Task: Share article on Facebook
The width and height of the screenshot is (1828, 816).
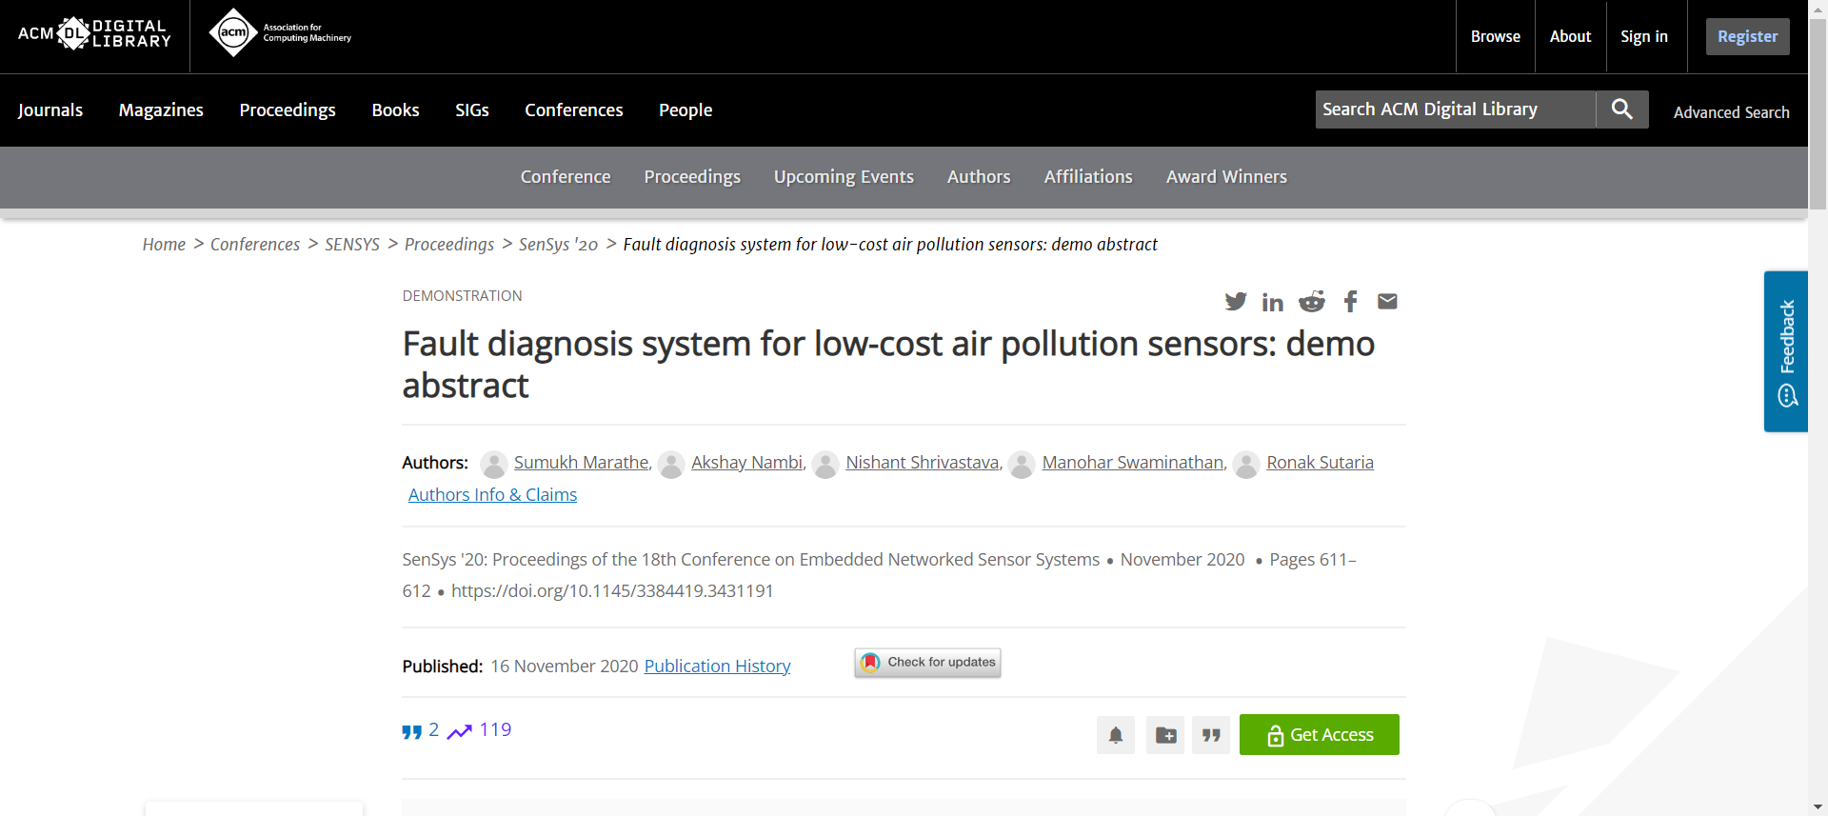Action: coord(1350,302)
